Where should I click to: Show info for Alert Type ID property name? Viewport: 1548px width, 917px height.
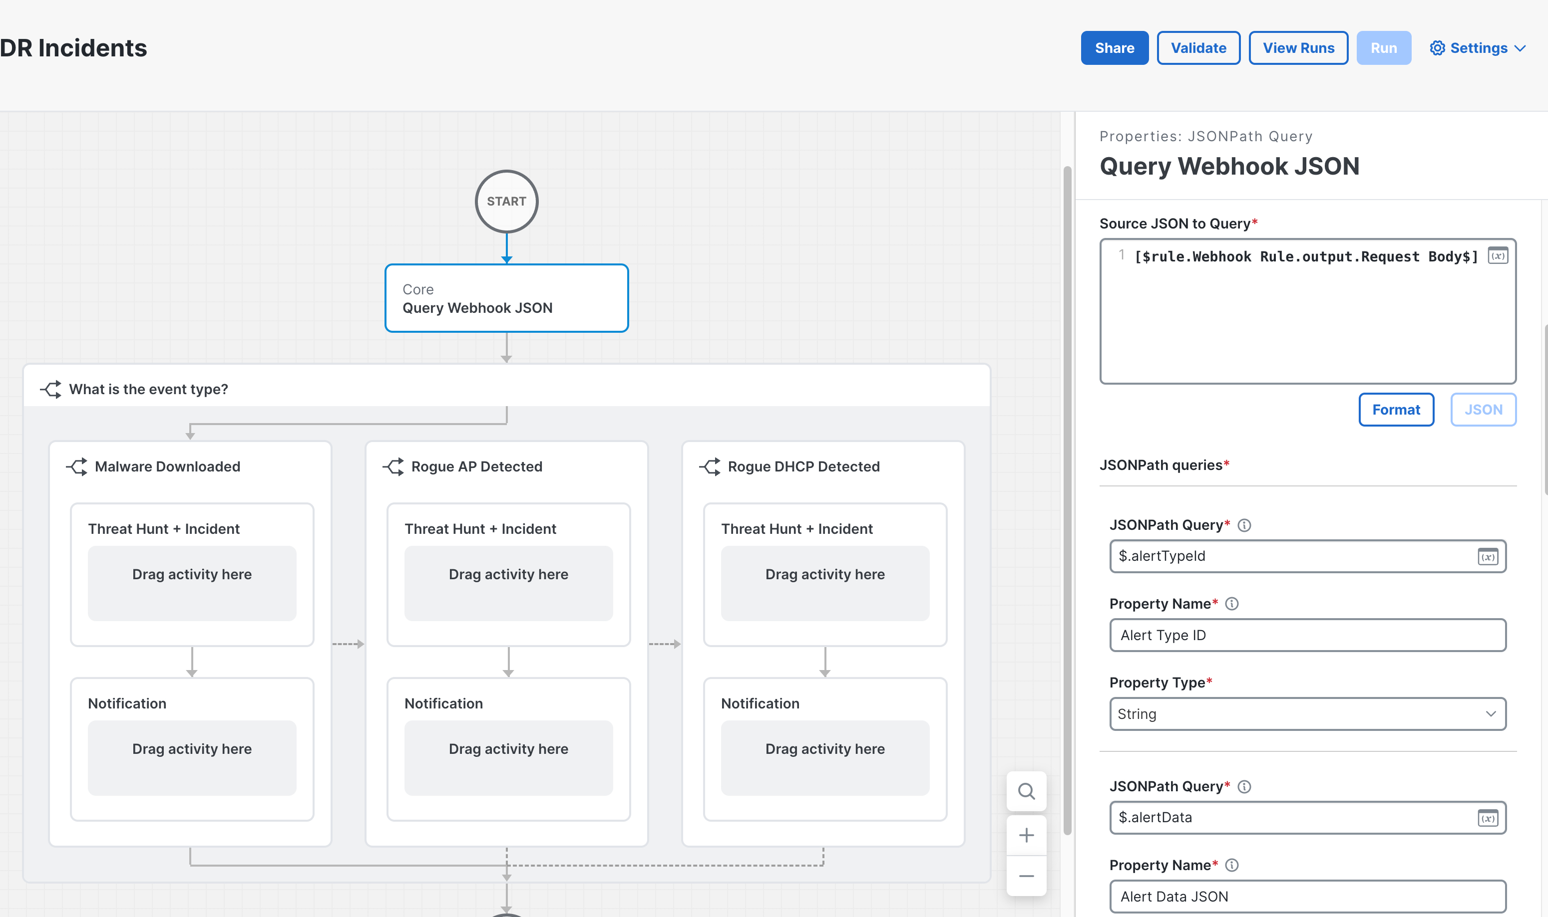click(x=1231, y=604)
